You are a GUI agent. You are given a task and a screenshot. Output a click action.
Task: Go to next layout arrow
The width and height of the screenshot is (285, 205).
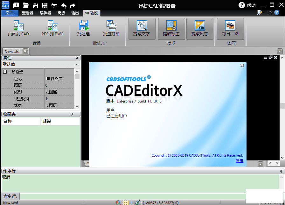point(277,163)
